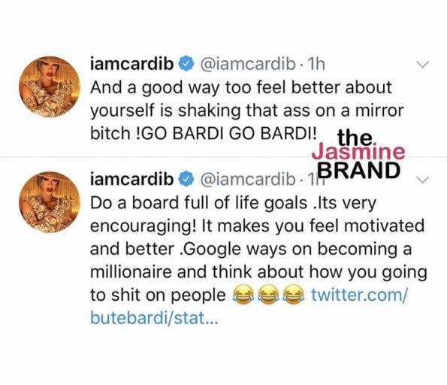
Task: Click the first laughing-crying emoji
Action: [243, 295]
